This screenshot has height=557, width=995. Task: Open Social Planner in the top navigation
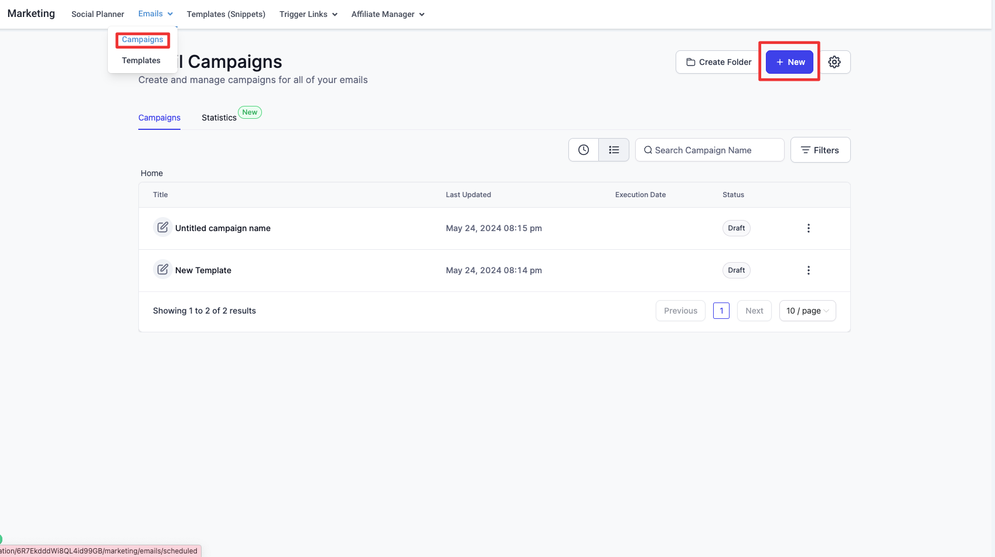click(x=98, y=14)
